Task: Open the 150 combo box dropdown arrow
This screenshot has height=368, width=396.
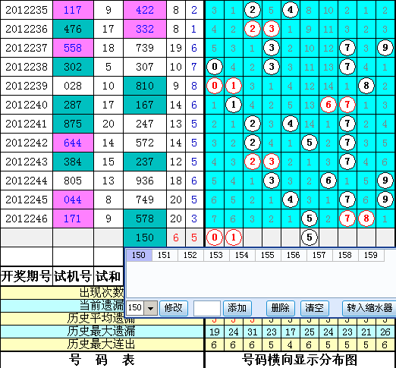Action: click(x=151, y=308)
